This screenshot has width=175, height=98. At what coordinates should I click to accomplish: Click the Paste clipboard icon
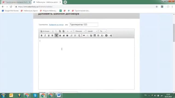pyautogui.click(x=60, y=31)
